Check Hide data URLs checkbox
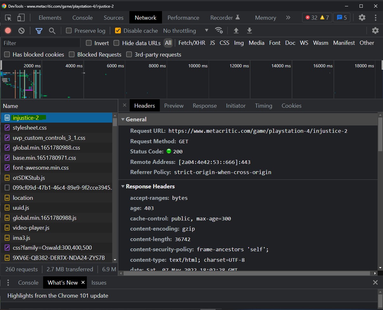Image resolution: width=383 pixels, height=310 pixels. [116, 43]
